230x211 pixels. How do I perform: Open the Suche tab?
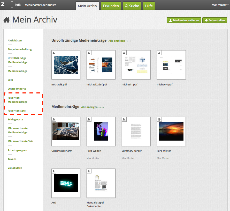point(132,6)
